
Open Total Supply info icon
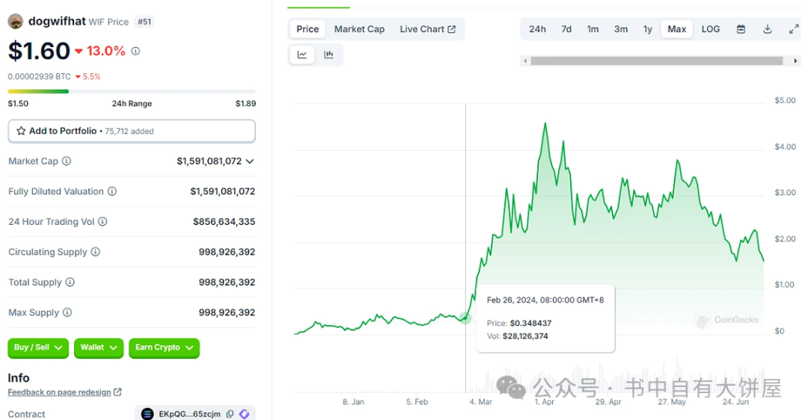70,282
